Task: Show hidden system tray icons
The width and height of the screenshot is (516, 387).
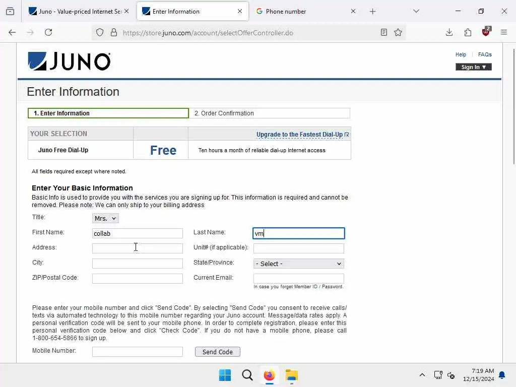Action: pyautogui.click(x=422, y=375)
